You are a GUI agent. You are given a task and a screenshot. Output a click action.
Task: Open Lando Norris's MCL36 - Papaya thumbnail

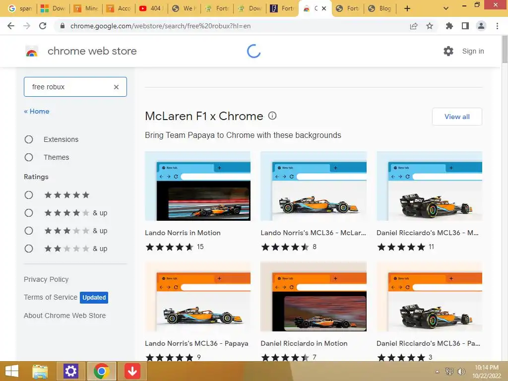(x=197, y=297)
